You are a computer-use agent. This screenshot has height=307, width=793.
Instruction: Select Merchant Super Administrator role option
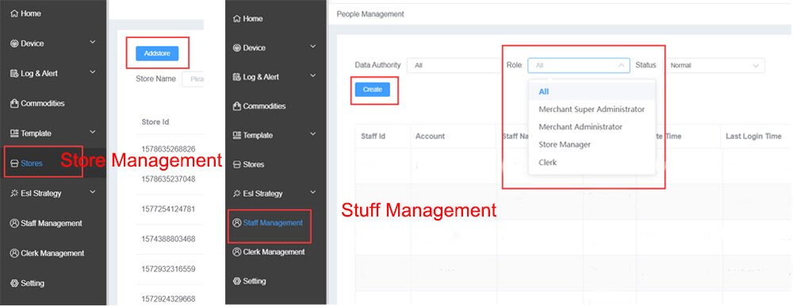click(592, 109)
